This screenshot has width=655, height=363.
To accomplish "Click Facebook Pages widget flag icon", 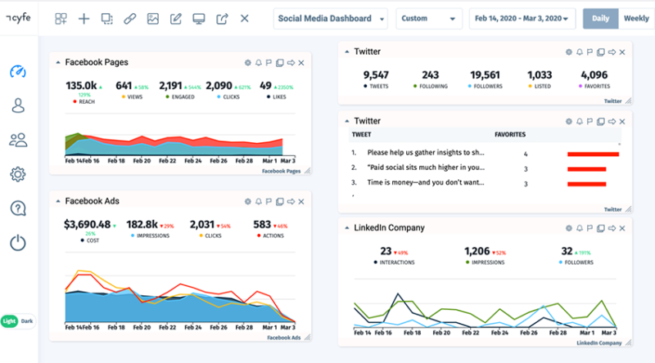I will 269,63.
